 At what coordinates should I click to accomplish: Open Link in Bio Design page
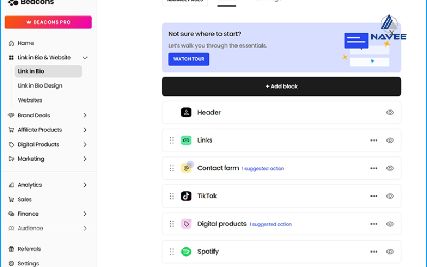click(40, 85)
